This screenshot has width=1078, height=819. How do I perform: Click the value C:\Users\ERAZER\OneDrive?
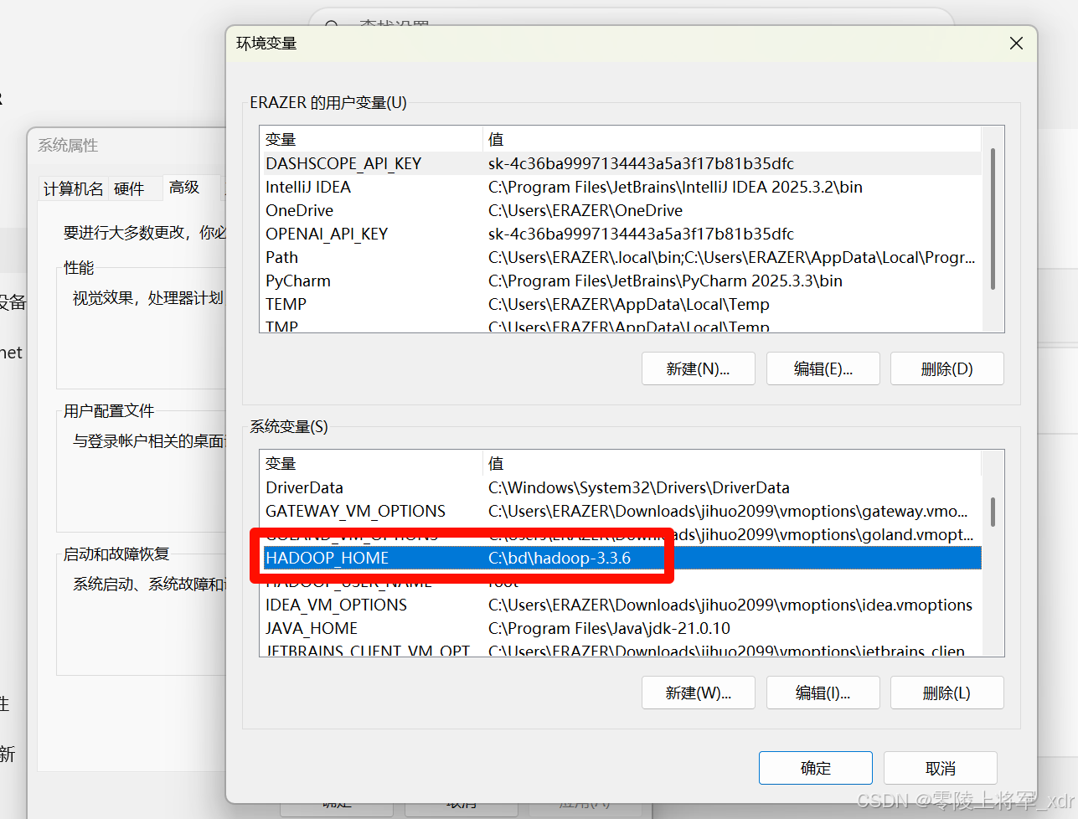click(585, 210)
